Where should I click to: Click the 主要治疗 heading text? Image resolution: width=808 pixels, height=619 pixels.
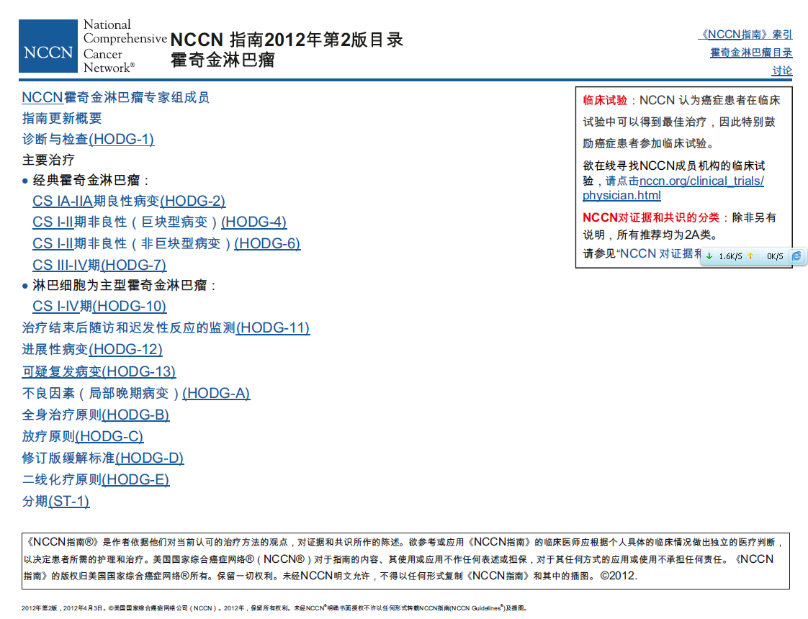[48, 160]
